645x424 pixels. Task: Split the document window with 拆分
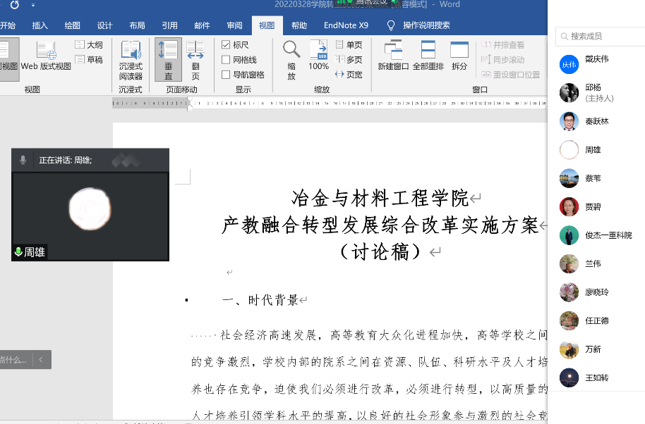[x=459, y=56]
